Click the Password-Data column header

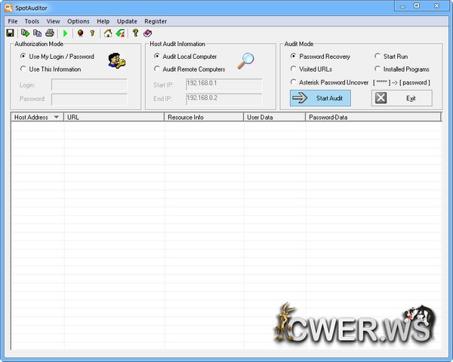tap(373, 118)
